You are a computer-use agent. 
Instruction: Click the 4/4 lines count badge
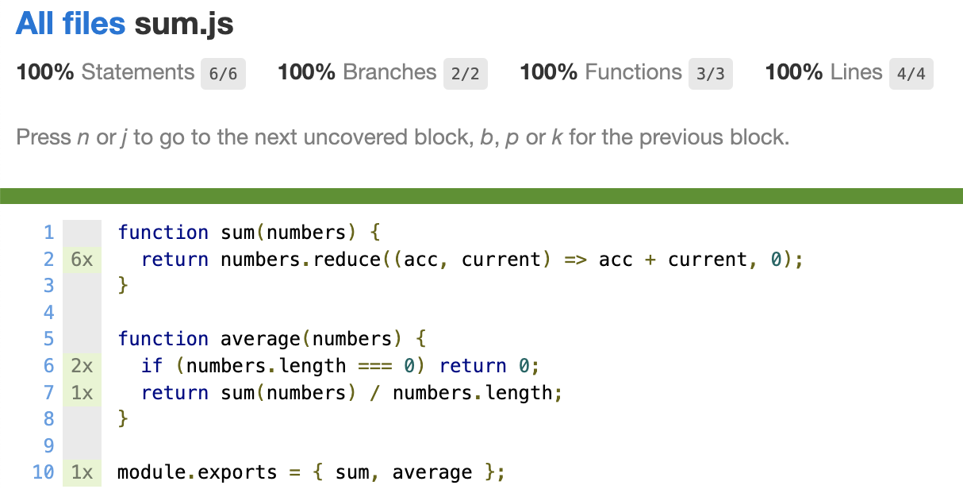point(911,74)
